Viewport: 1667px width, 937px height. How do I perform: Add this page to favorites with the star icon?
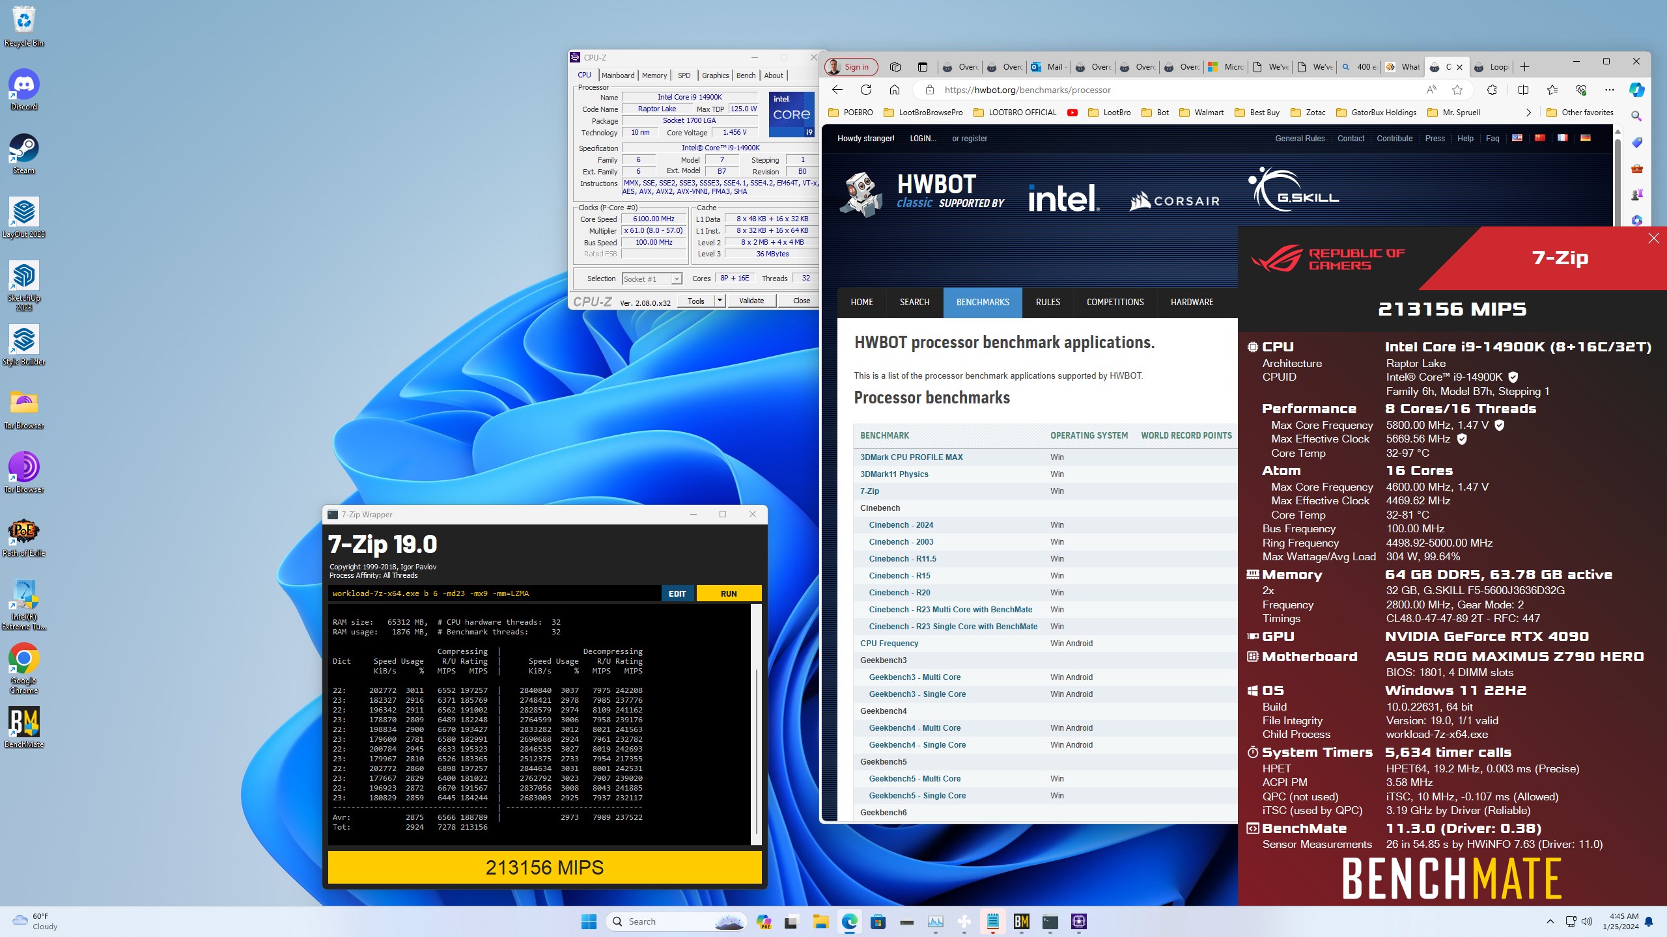pyautogui.click(x=1457, y=90)
